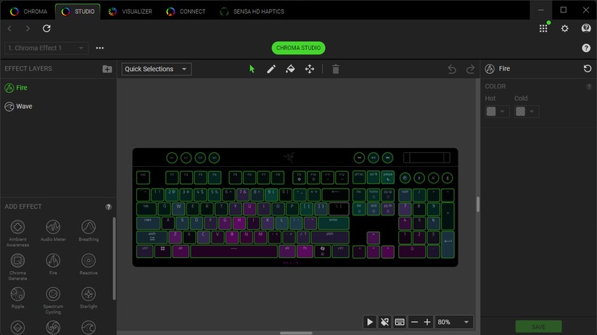This screenshot has width=597, height=335.
Task: Go forward with the right arrow
Action: [28, 28]
